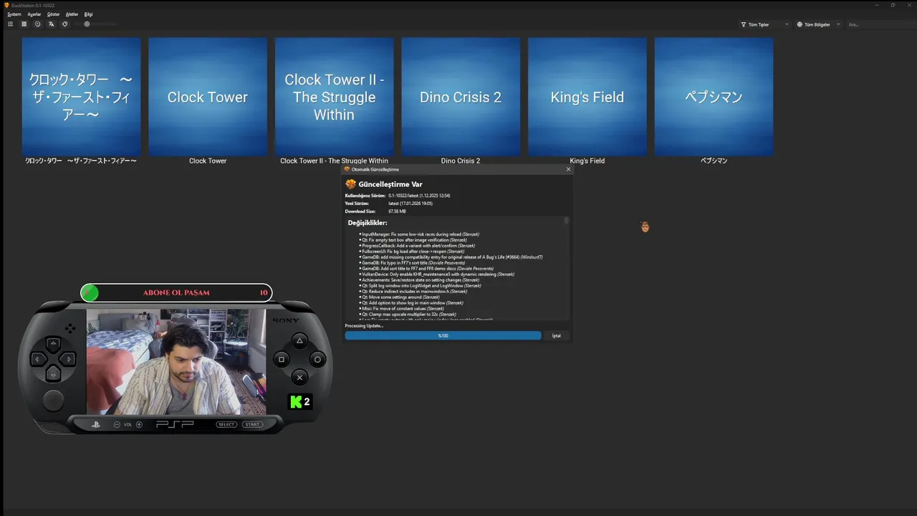Click the translate language toolbar icon

(51, 24)
